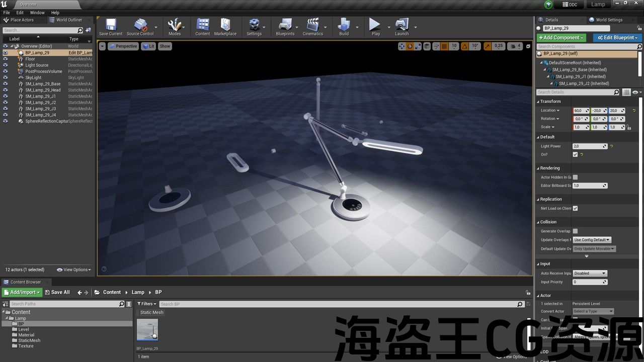The width and height of the screenshot is (644, 362).
Task: Click the Blueprints toolbar icon
Action: tap(285, 26)
